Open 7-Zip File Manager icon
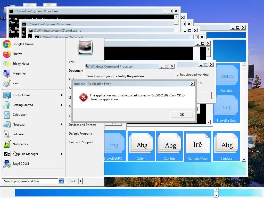 coord(7,154)
